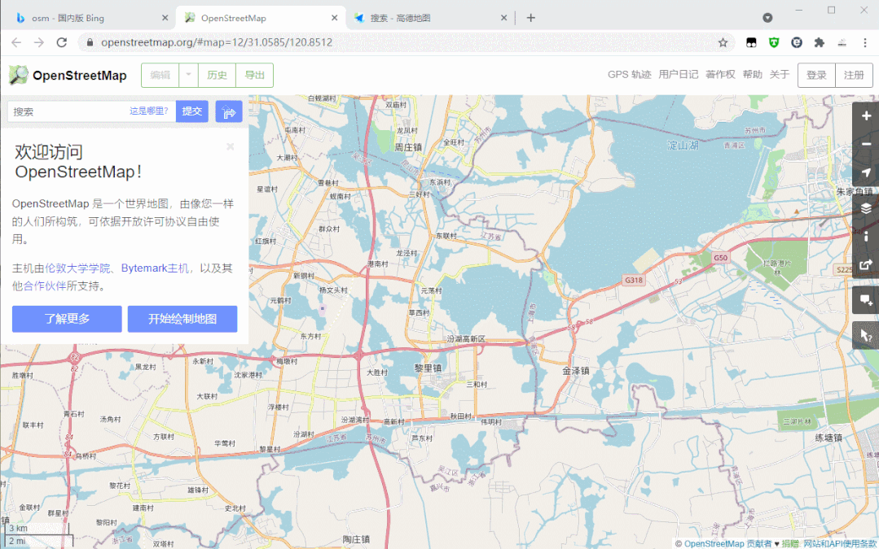Click the add-a-note speech bubble icon
The width and height of the screenshot is (879, 549).
click(865, 299)
